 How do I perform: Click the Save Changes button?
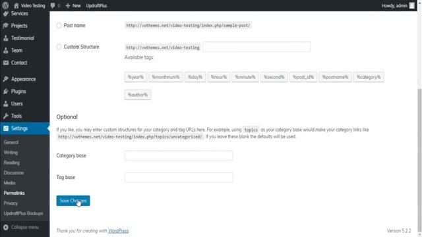coord(73,201)
